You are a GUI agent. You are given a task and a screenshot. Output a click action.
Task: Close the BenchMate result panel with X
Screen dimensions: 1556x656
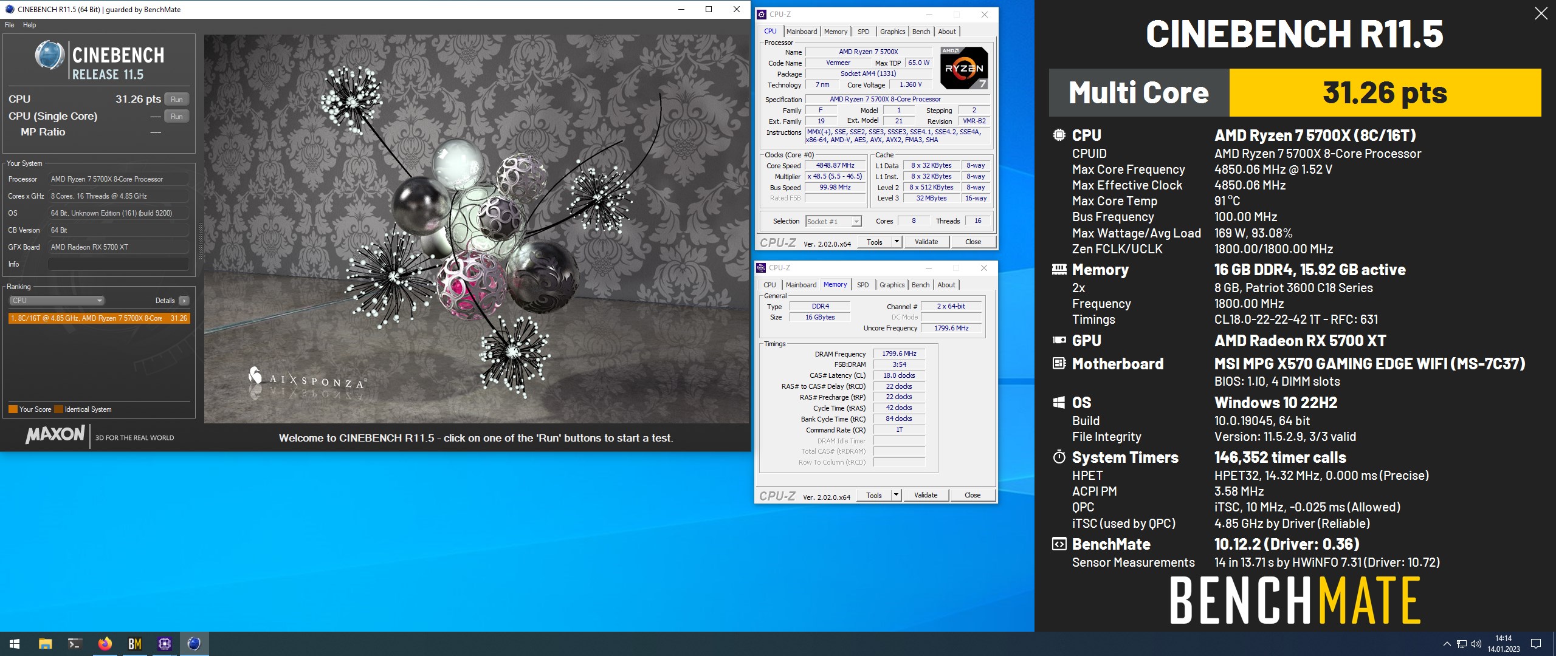(x=1541, y=13)
